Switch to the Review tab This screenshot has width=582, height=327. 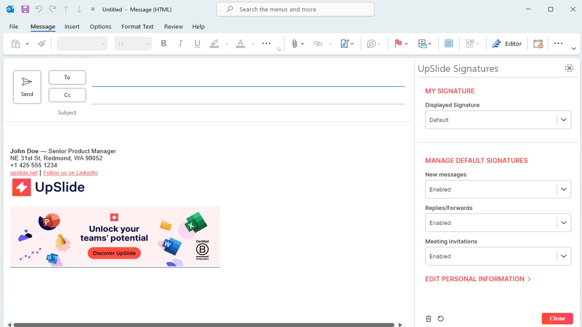click(173, 26)
